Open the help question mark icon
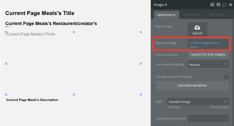The height and width of the screenshot is (126, 234). click(x=212, y=5)
